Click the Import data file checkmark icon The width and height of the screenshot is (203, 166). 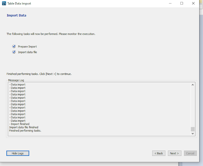point(14,52)
